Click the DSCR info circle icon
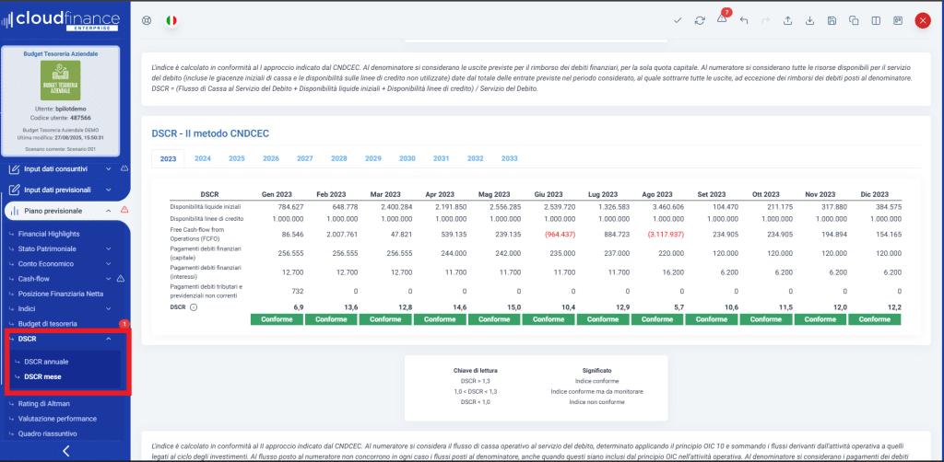This screenshot has height=462, width=944. tap(194, 307)
